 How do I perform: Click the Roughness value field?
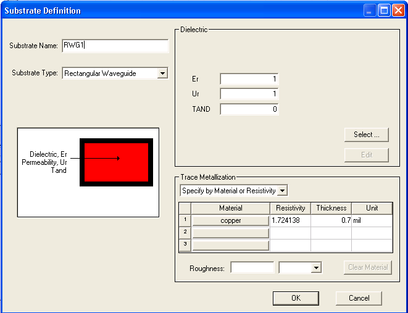click(x=252, y=267)
